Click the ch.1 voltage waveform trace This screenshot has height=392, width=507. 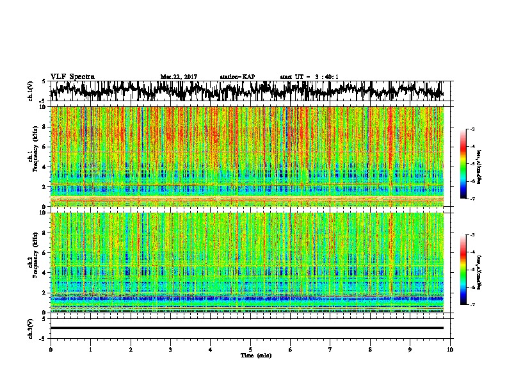(x=247, y=91)
